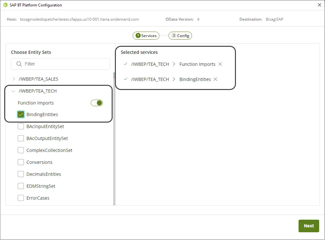The height and width of the screenshot is (240, 325).
Task: Click the host URL text
Action: (x=79, y=19)
